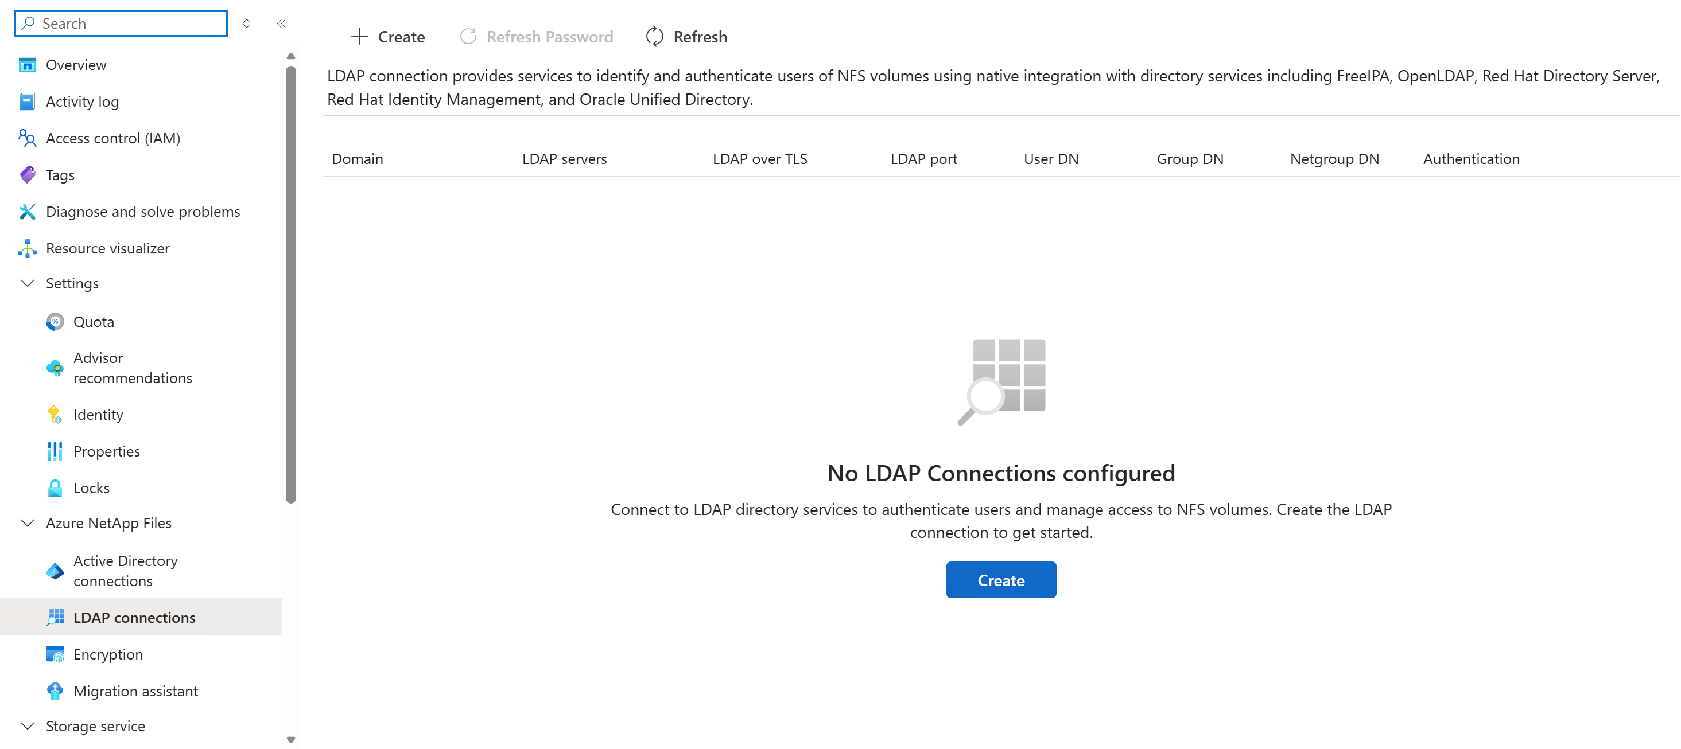The height and width of the screenshot is (749, 1681).
Task: Click the Quota gauge icon
Action: 55,321
